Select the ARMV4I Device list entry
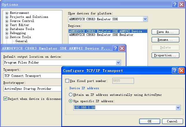 click(108, 31)
